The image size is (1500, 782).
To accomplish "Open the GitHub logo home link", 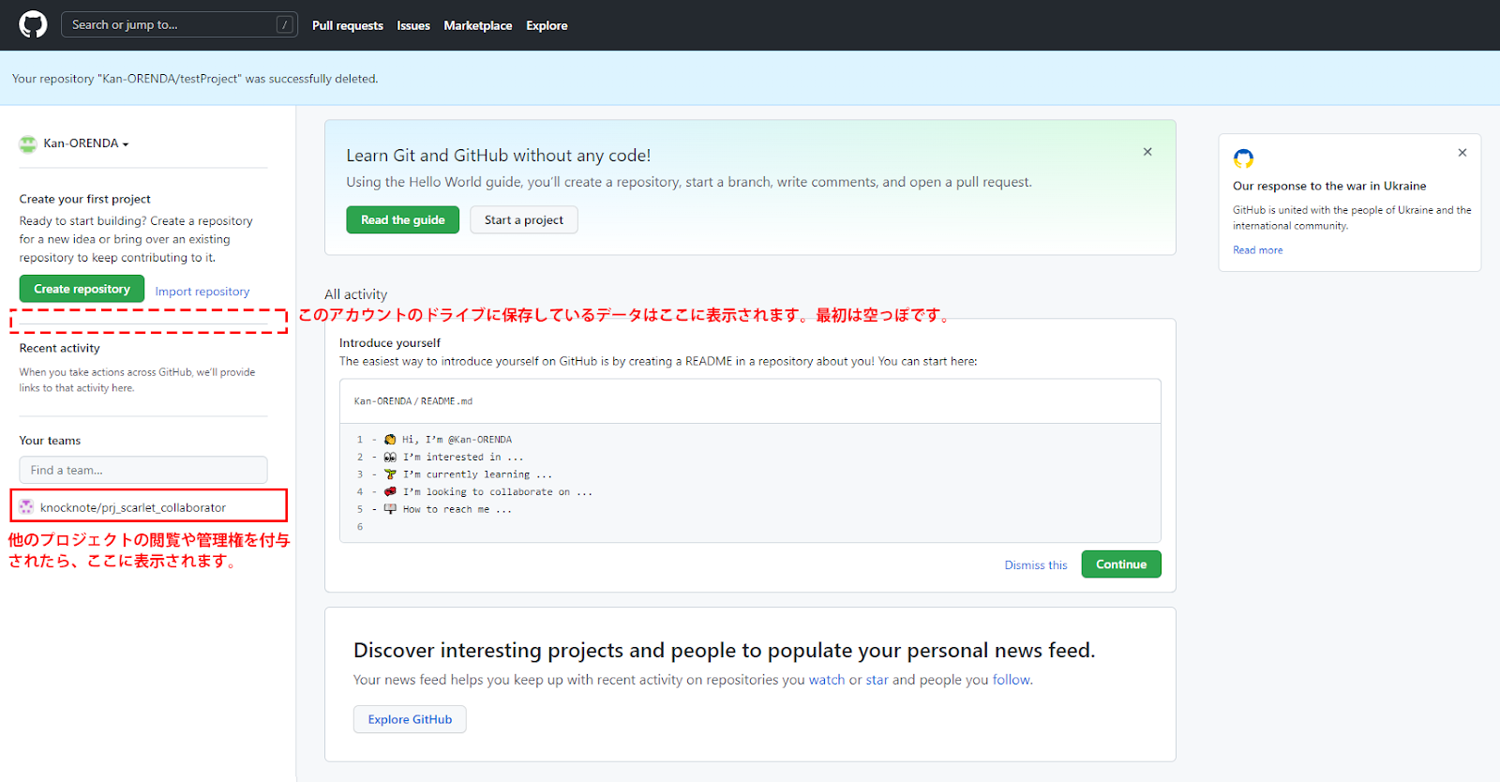I will 33,24.
